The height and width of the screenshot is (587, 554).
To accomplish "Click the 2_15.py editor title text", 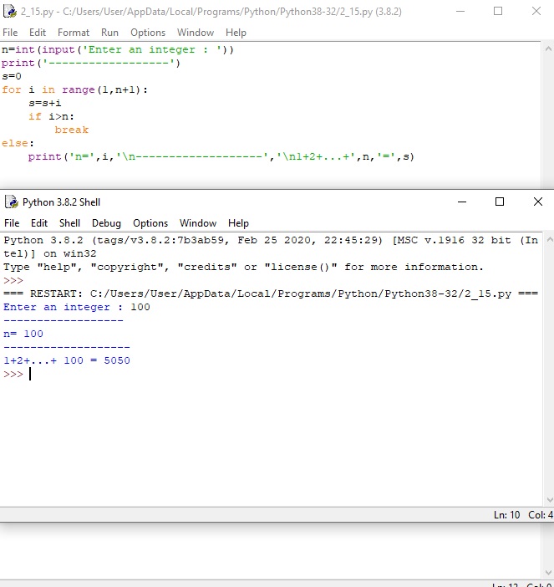I will click(211, 12).
